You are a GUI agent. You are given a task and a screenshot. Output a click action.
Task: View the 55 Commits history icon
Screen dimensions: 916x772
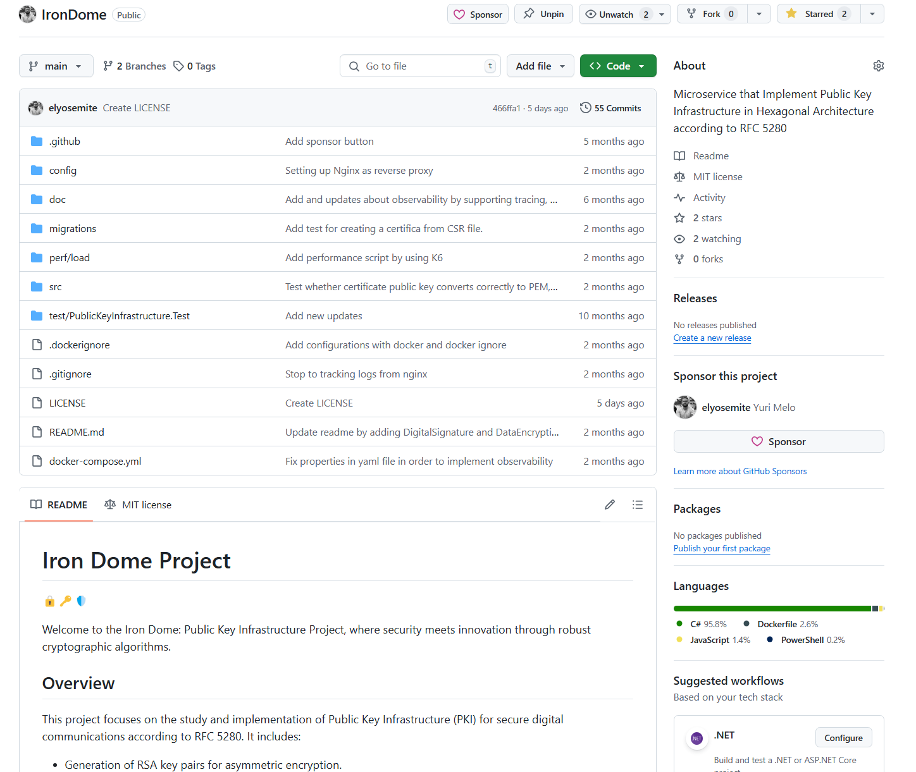tap(585, 107)
